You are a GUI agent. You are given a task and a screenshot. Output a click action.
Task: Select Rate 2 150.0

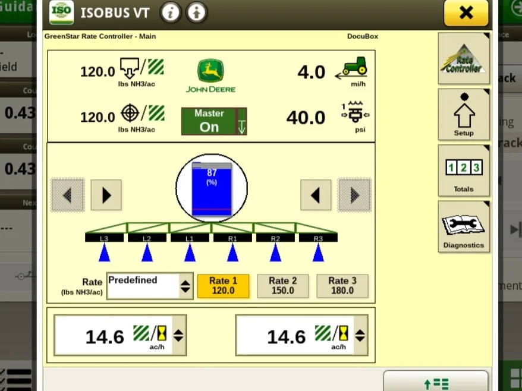click(x=282, y=285)
